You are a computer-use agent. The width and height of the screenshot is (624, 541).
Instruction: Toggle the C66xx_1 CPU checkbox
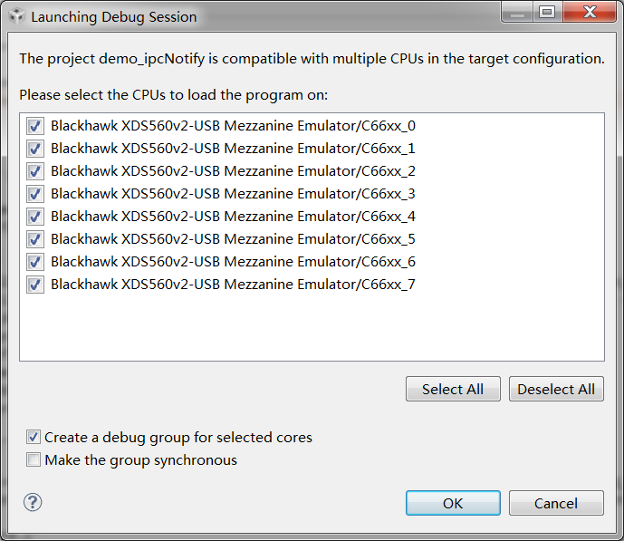coord(35,149)
